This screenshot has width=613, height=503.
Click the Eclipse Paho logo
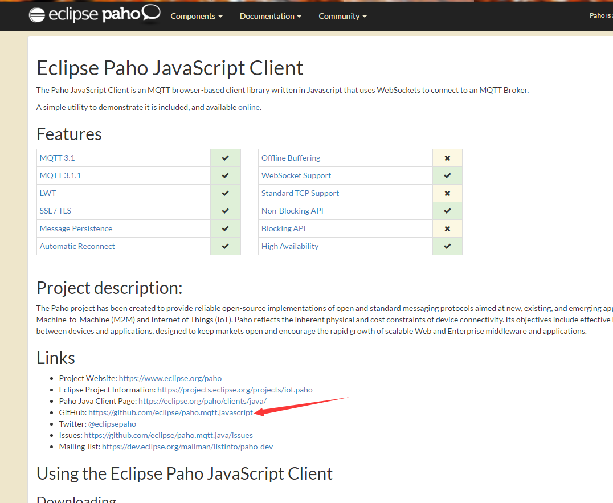pyautogui.click(x=95, y=15)
